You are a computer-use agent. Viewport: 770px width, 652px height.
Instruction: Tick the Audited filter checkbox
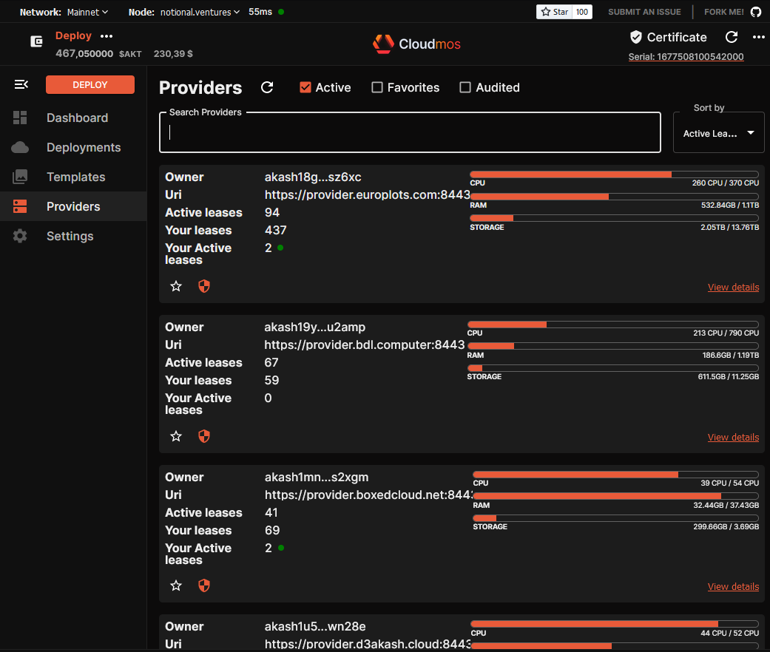465,87
